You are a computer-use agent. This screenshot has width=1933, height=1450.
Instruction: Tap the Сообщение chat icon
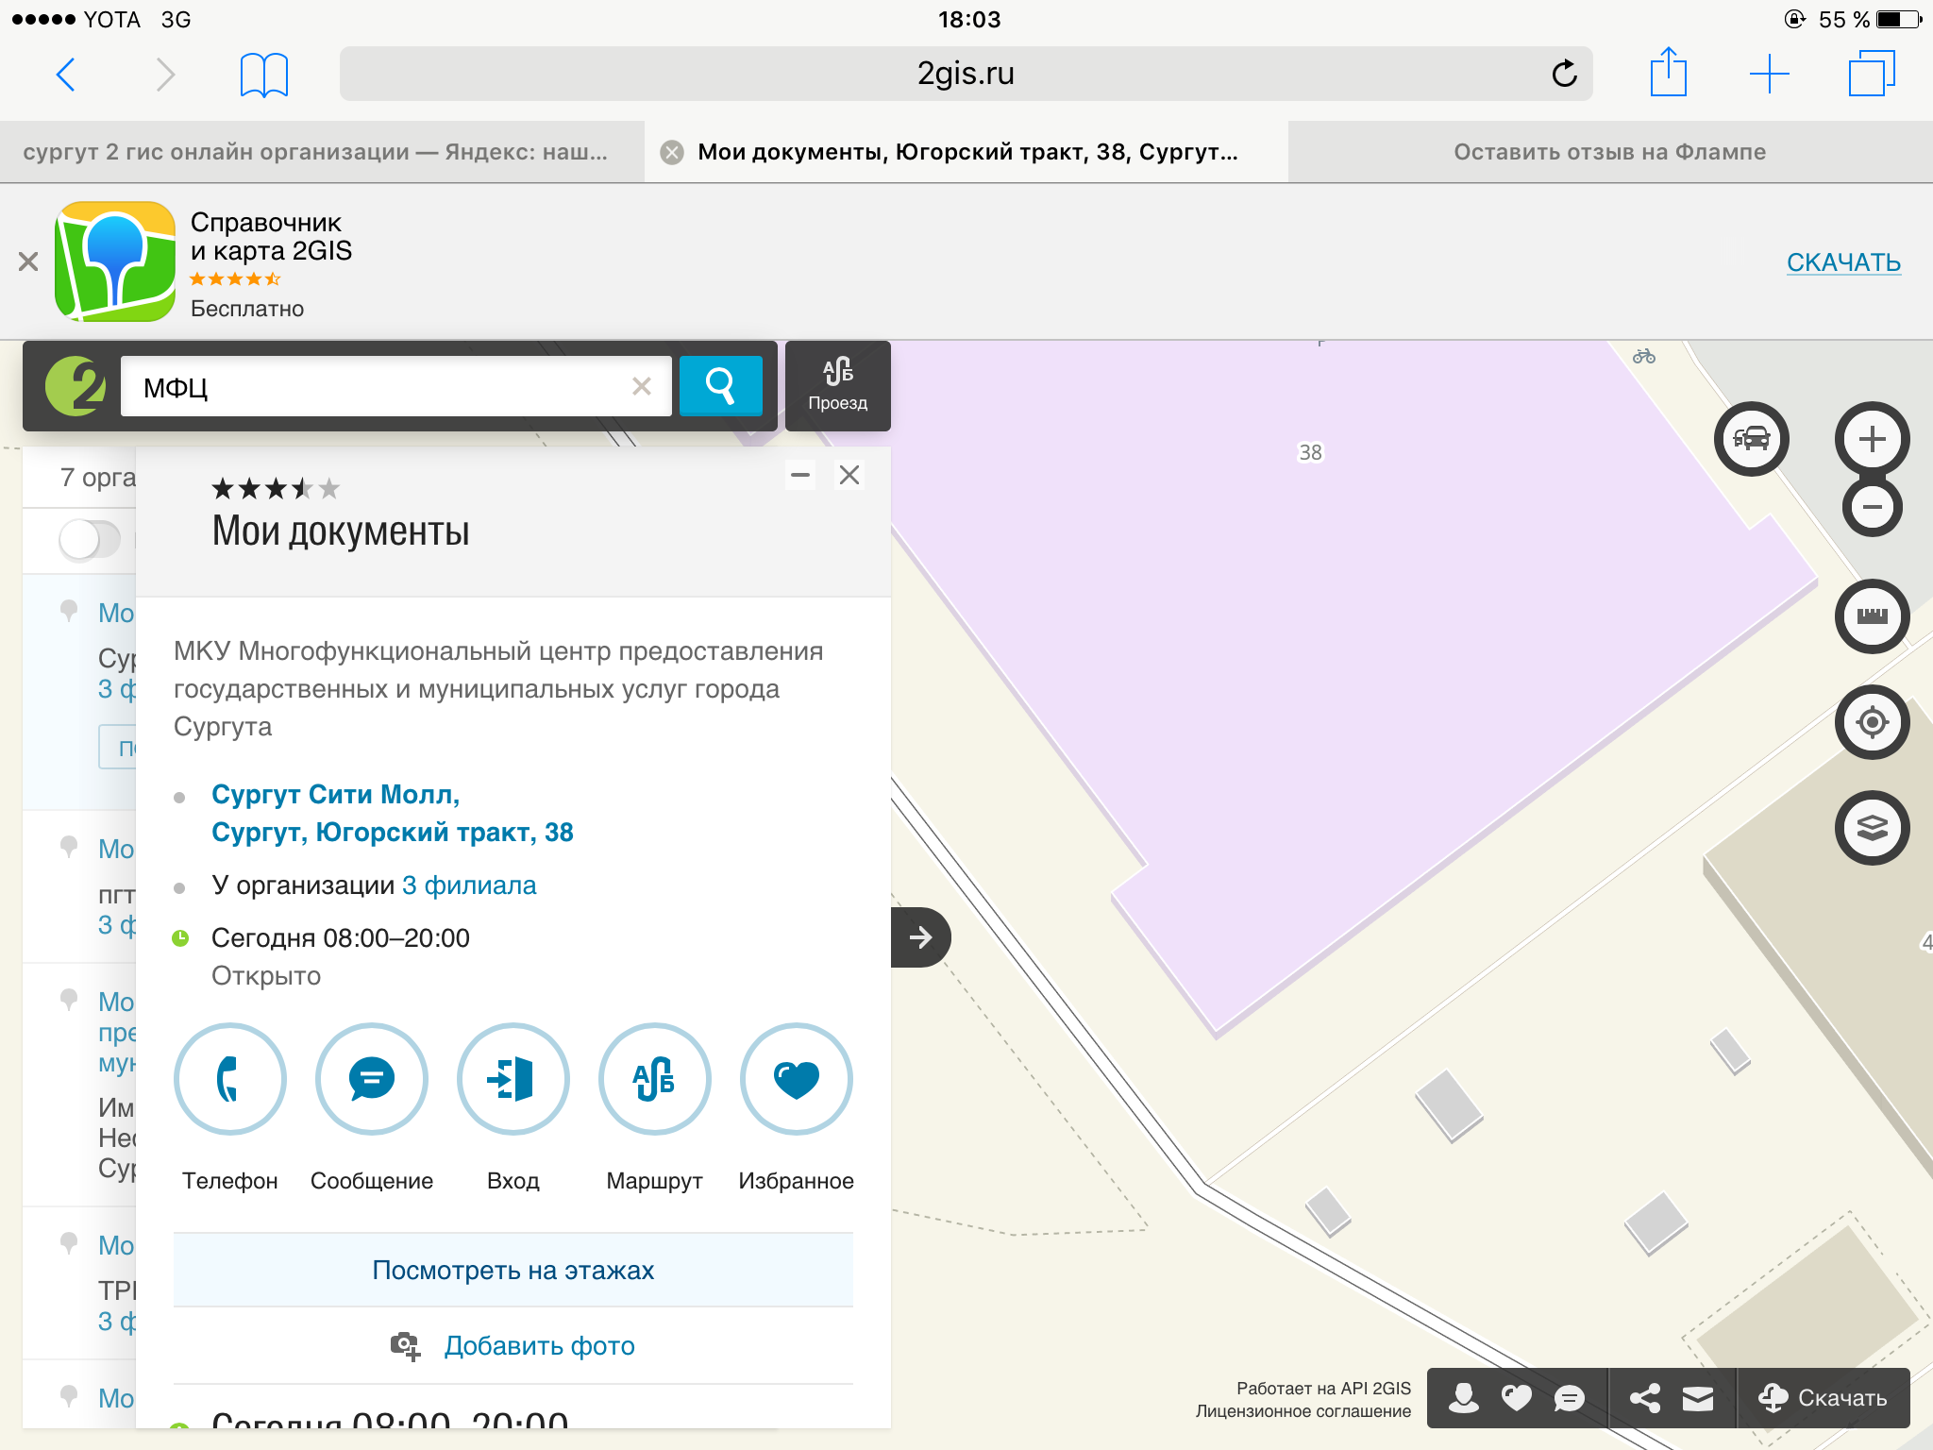click(x=372, y=1079)
